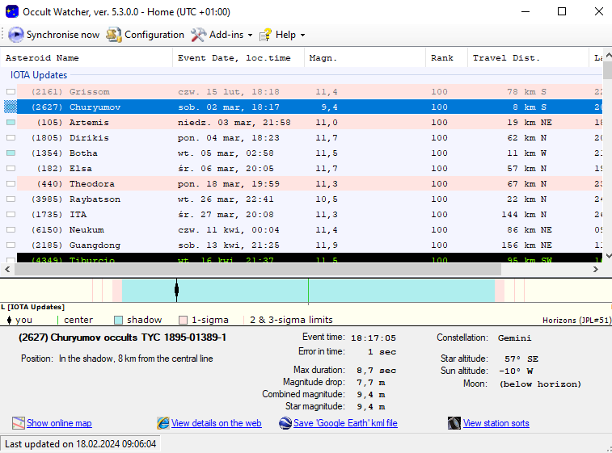Click the station sorts icon

point(454,423)
